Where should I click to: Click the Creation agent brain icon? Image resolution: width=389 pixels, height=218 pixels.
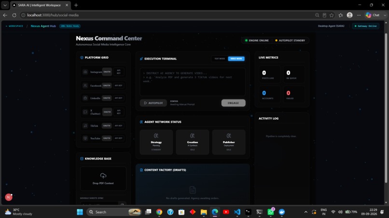click(x=192, y=136)
